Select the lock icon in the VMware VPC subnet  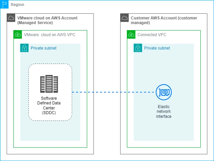pyautogui.click(x=24, y=48)
